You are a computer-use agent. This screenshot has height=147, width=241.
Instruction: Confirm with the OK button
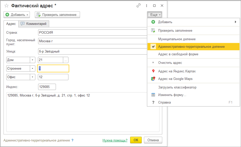[136, 140]
